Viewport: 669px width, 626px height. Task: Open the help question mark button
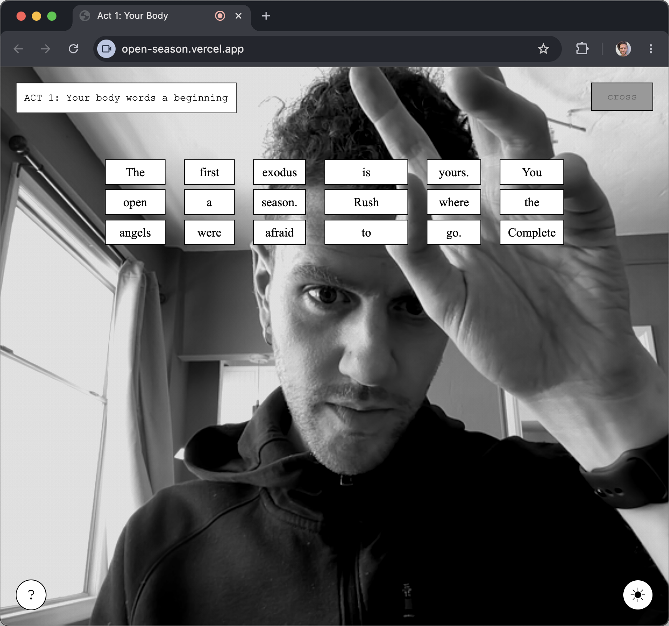tap(31, 595)
